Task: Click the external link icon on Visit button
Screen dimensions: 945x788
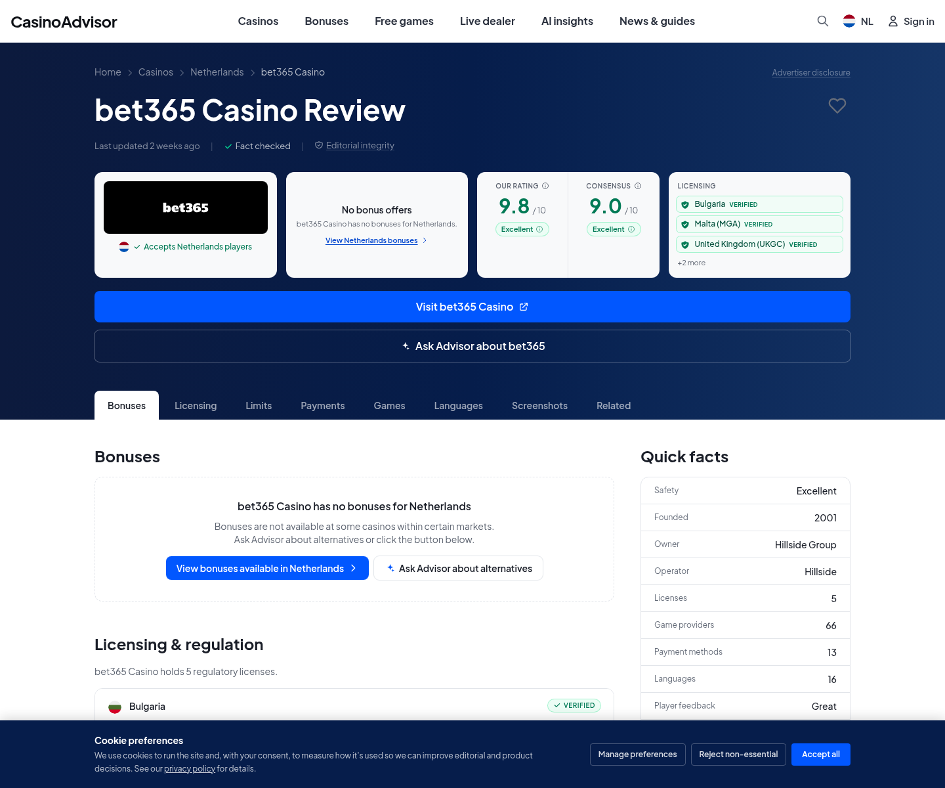Action: pos(524,307)
